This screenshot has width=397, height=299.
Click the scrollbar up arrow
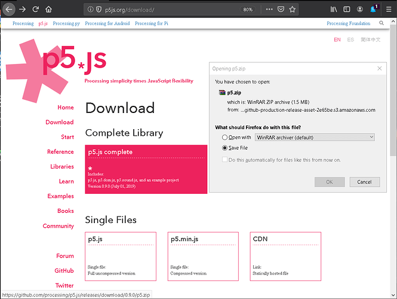393,22
